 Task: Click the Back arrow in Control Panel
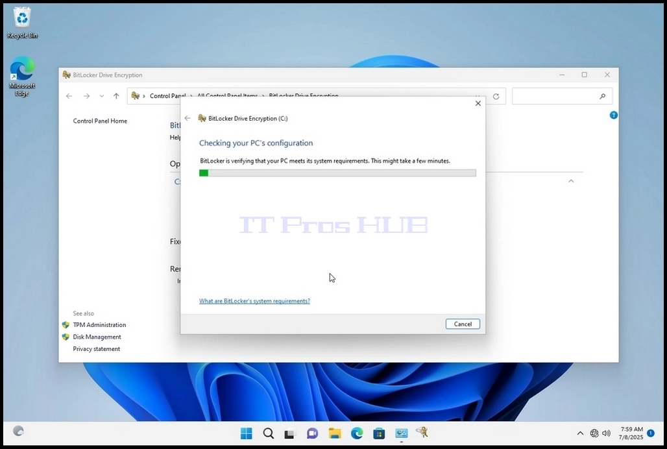69,96
